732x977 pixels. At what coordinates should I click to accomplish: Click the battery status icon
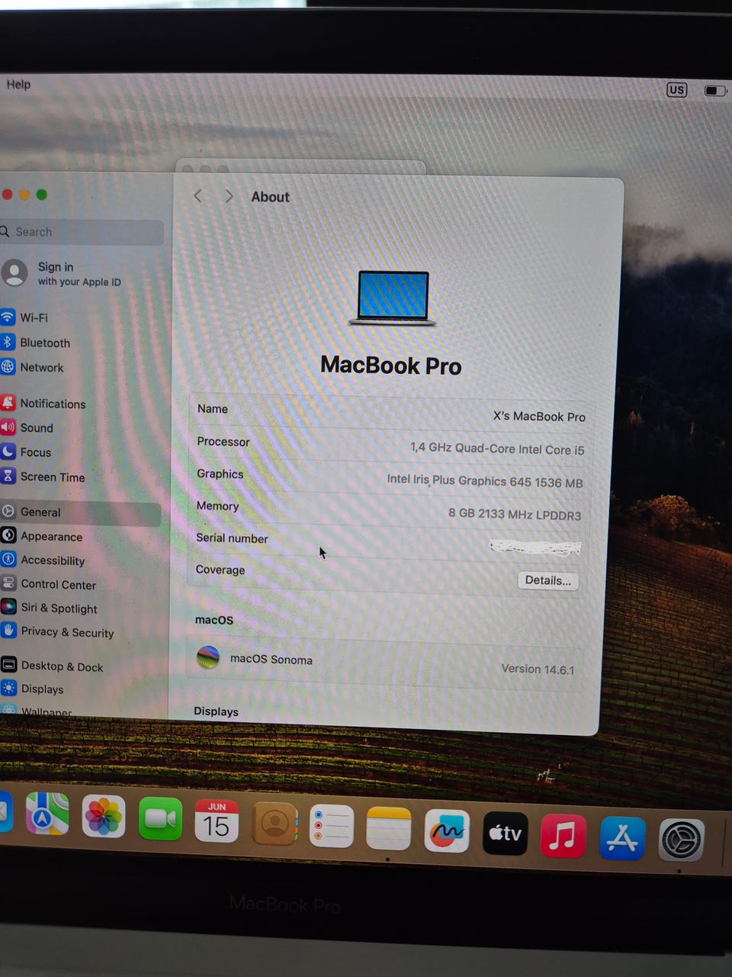(714, 91)
